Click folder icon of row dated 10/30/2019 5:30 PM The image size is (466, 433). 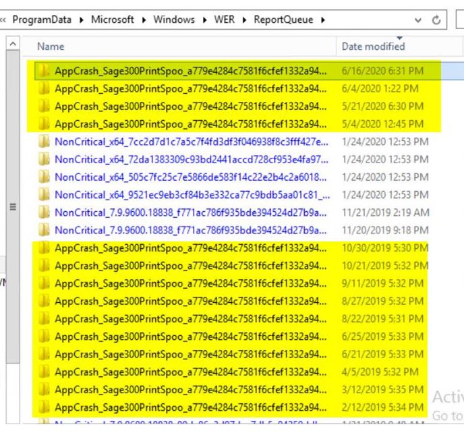pos(45,248)
